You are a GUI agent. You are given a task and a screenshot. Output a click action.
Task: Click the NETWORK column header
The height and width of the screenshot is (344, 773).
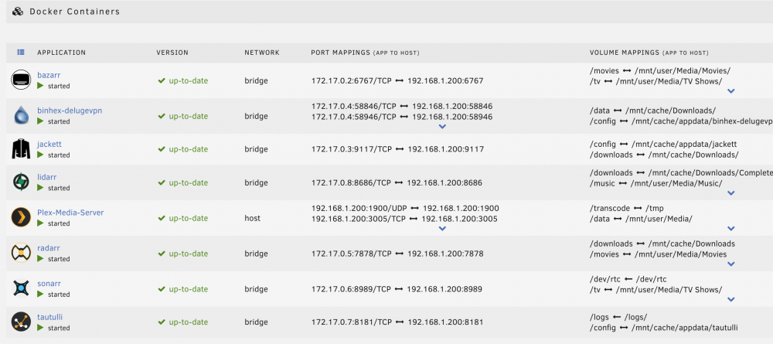[x=262, y=53]
